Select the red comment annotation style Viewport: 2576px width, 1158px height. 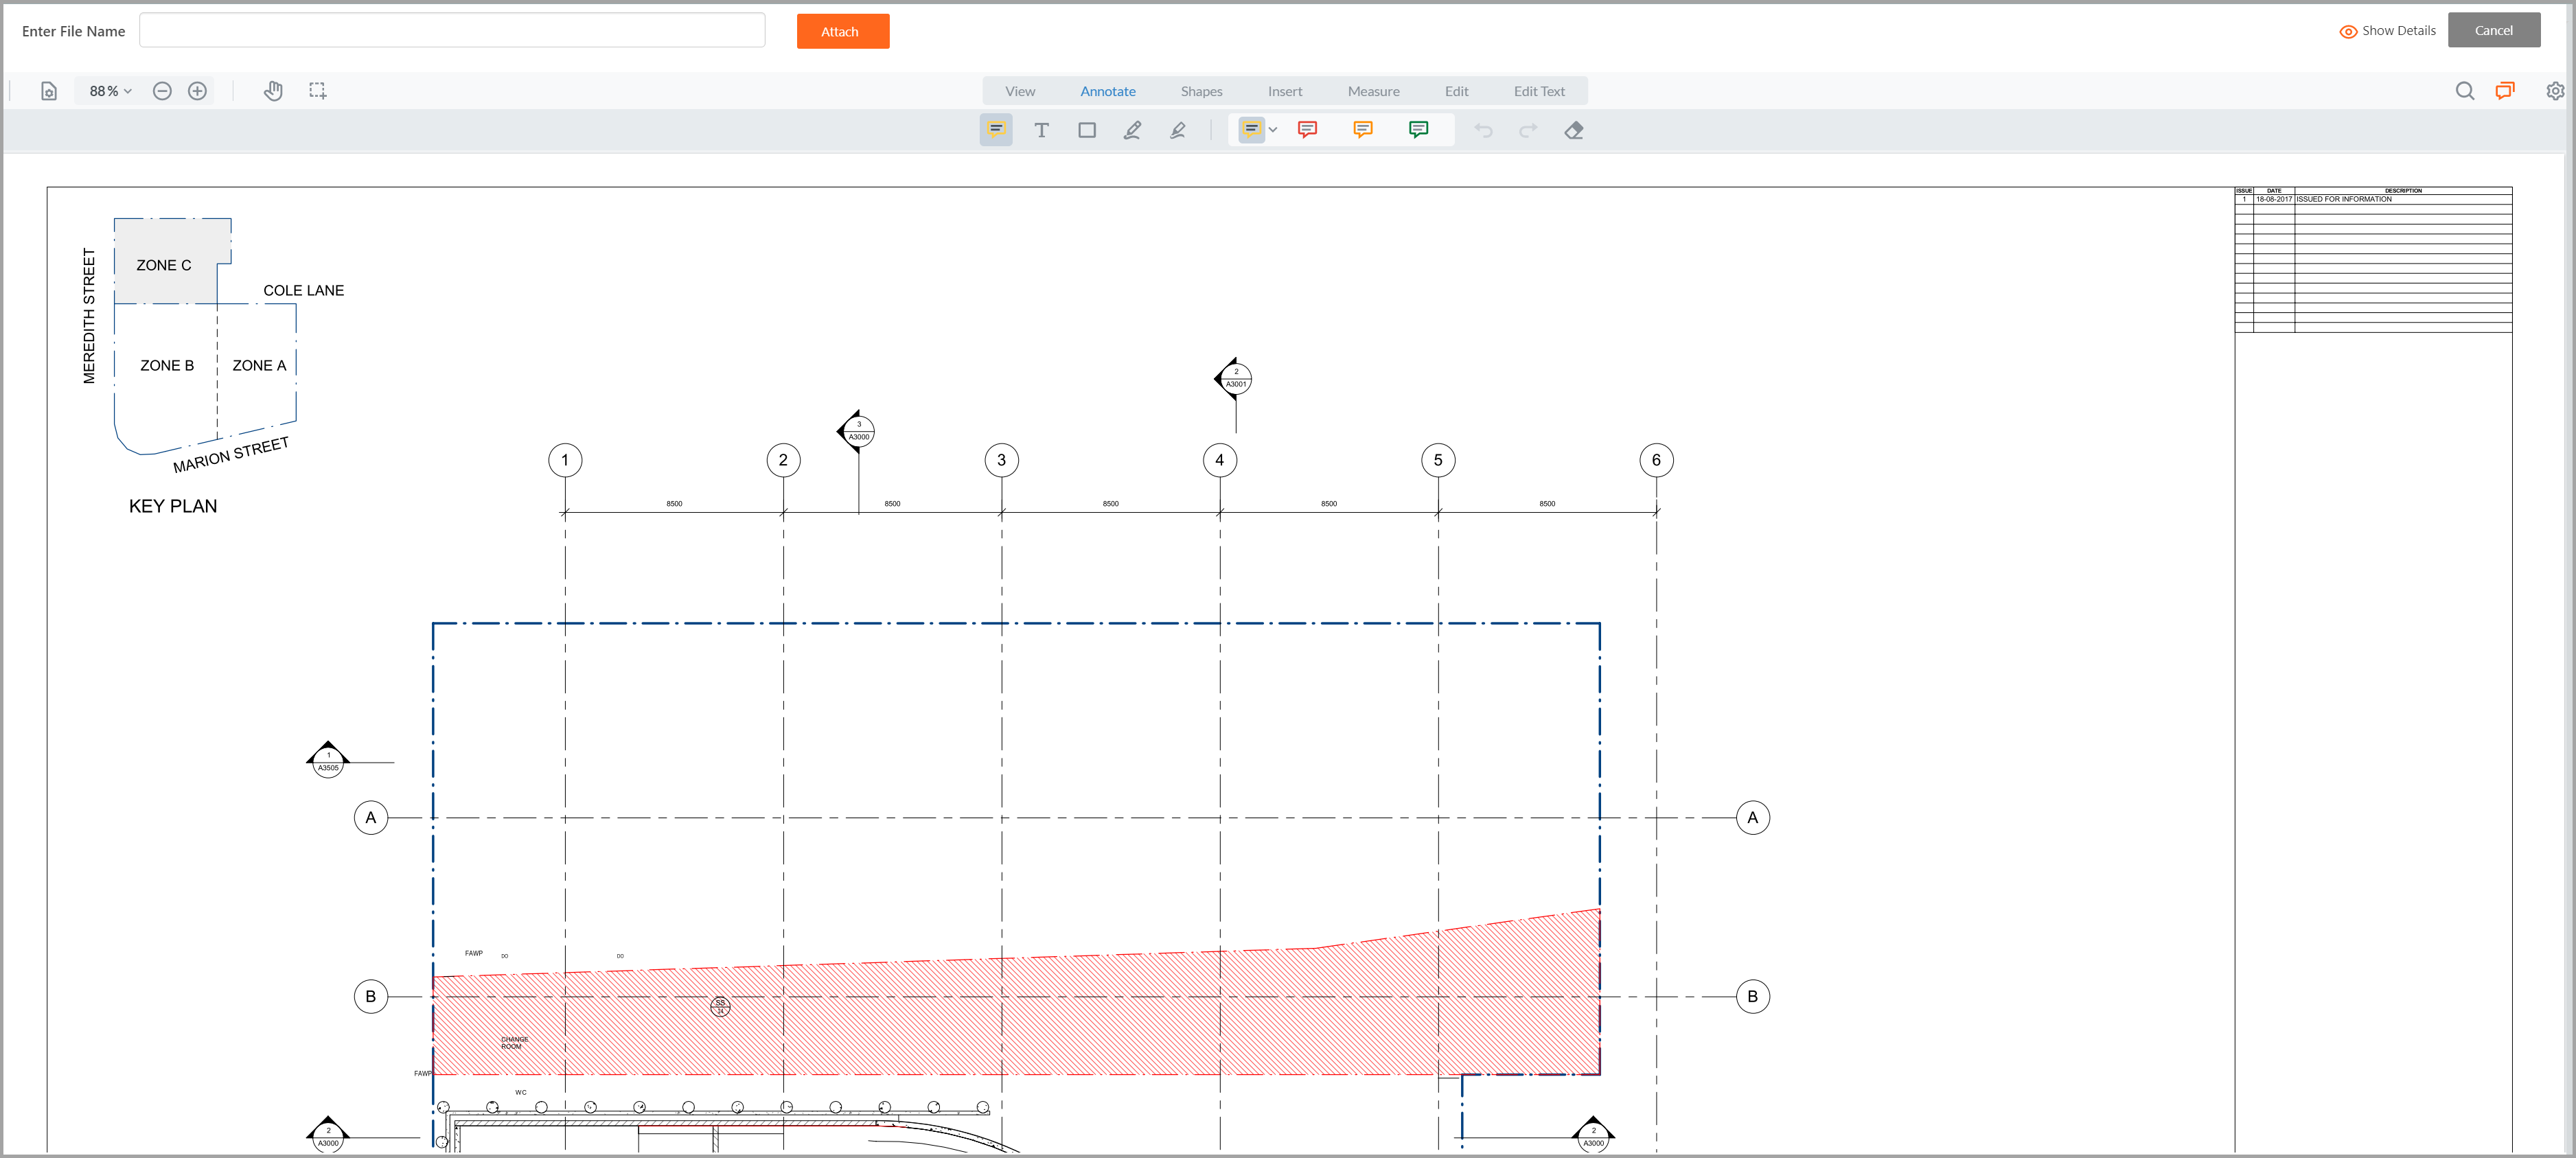[x=1307, y=130]
